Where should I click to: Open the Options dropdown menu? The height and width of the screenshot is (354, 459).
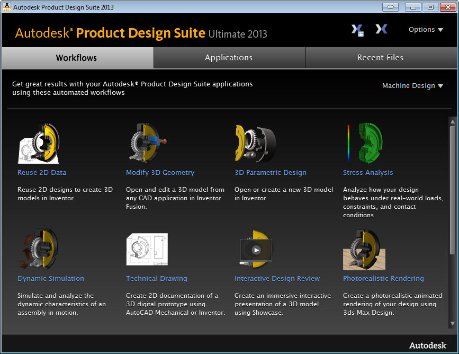point(426,29)
